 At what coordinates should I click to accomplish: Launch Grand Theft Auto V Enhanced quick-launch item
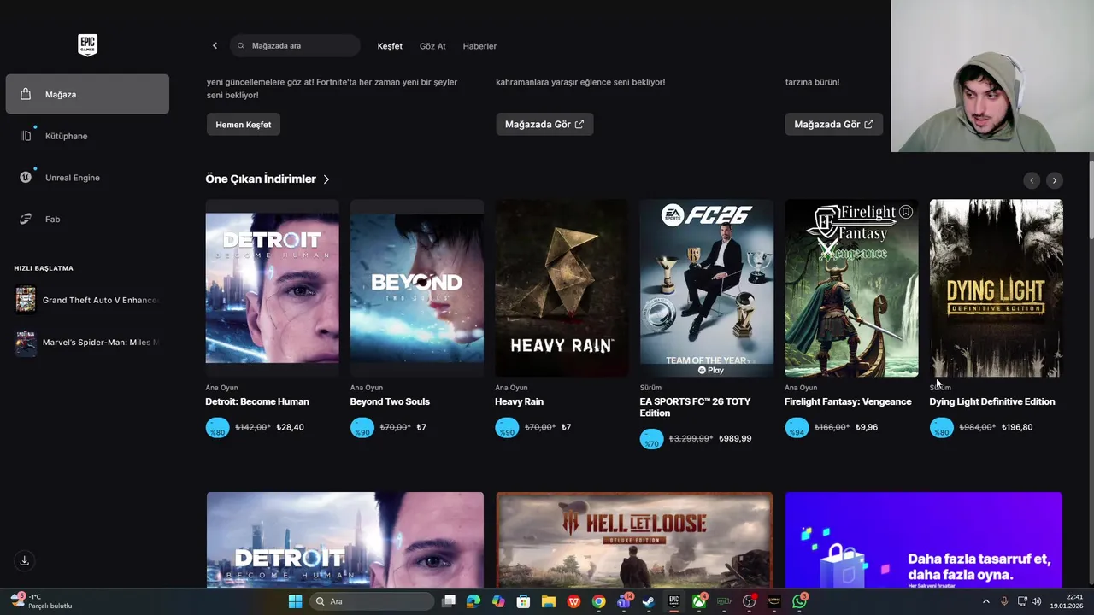(x=87, y=300)
